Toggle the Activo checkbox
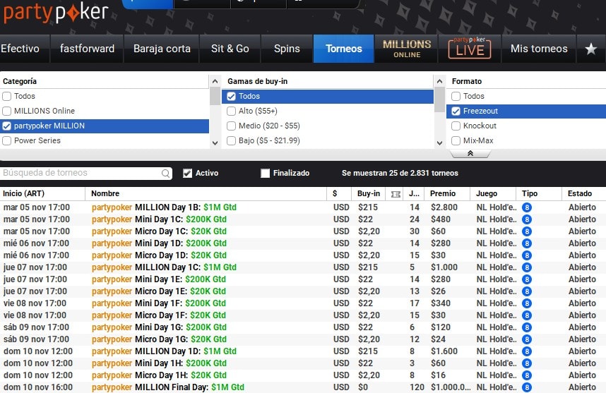Screen dimensions: 606x393 coord(187,174)
